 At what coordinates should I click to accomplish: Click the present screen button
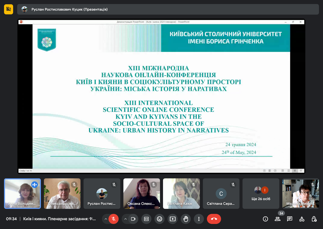coord(173,219)
